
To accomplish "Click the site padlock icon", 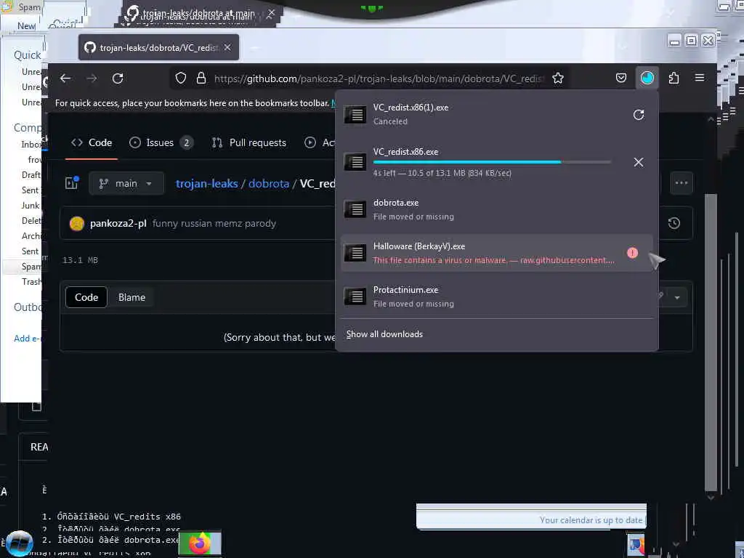I will click(201, 78).
